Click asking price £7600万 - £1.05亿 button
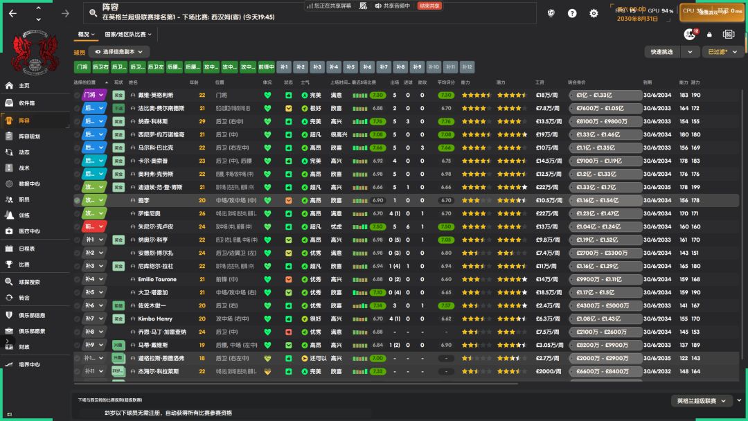Viewport: 748px width, 421px height. click(605, 108)
